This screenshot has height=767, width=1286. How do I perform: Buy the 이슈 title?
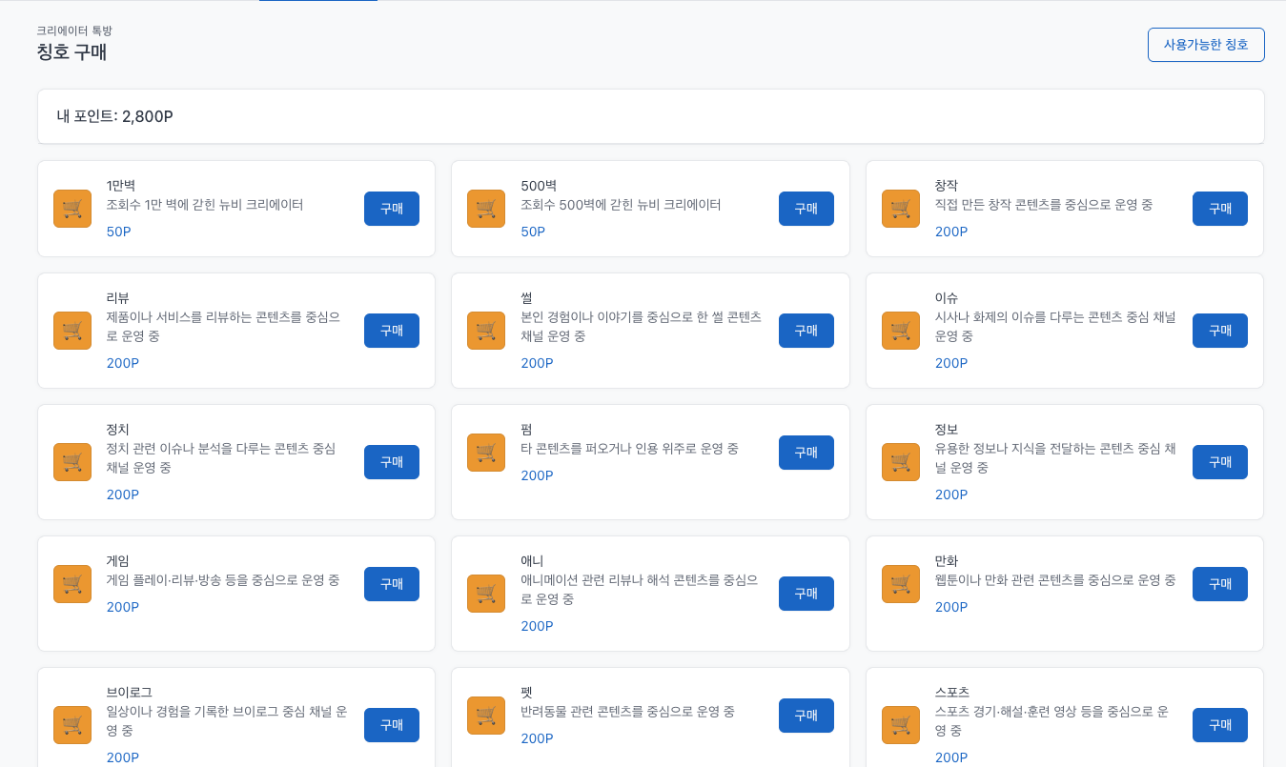pyautogui.click(x=1219, y=331)
